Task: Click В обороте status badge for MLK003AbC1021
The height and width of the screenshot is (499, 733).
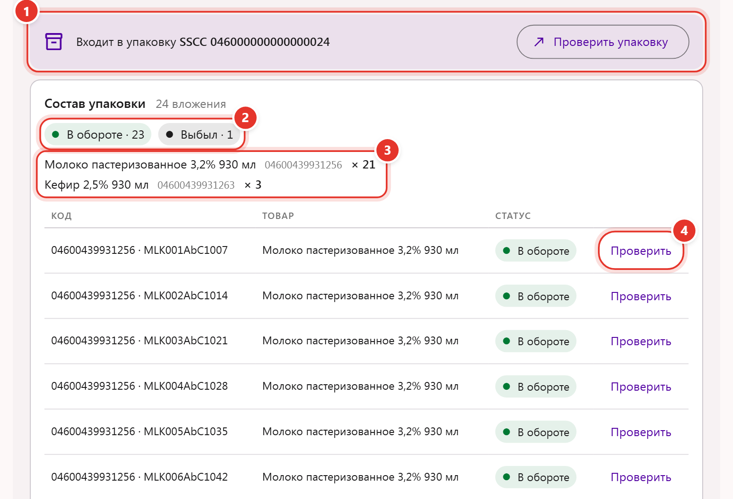Action: point(536,341)
